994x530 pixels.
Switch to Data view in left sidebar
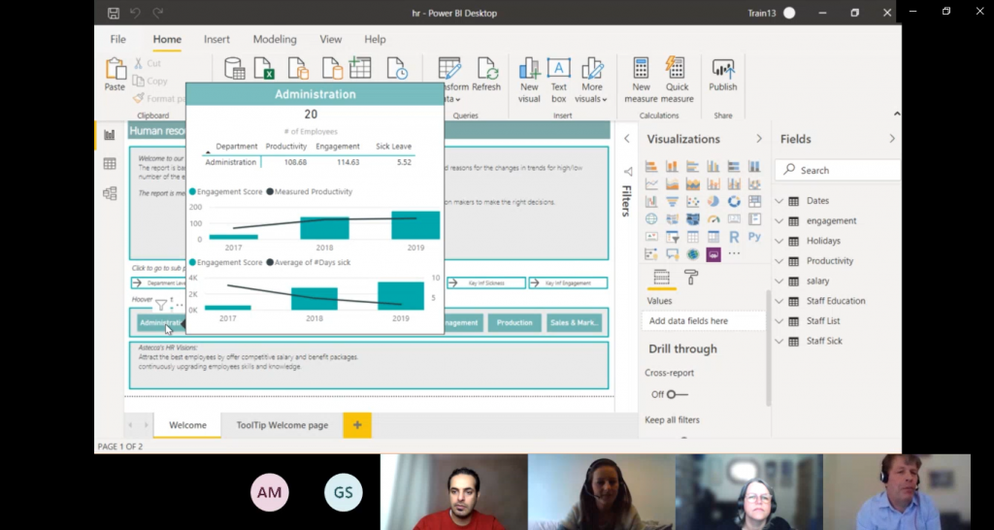point(110,164)
